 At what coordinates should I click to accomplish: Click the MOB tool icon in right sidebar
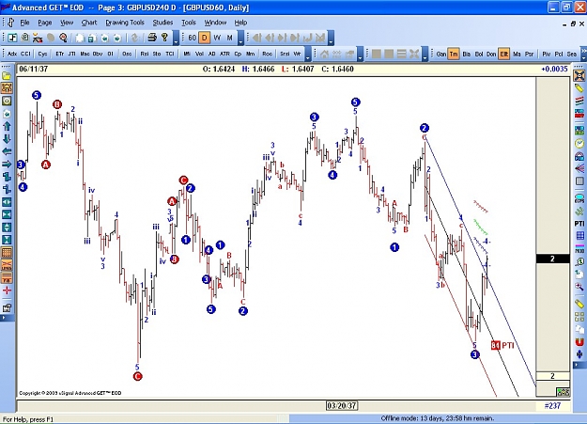click(579, 249)
